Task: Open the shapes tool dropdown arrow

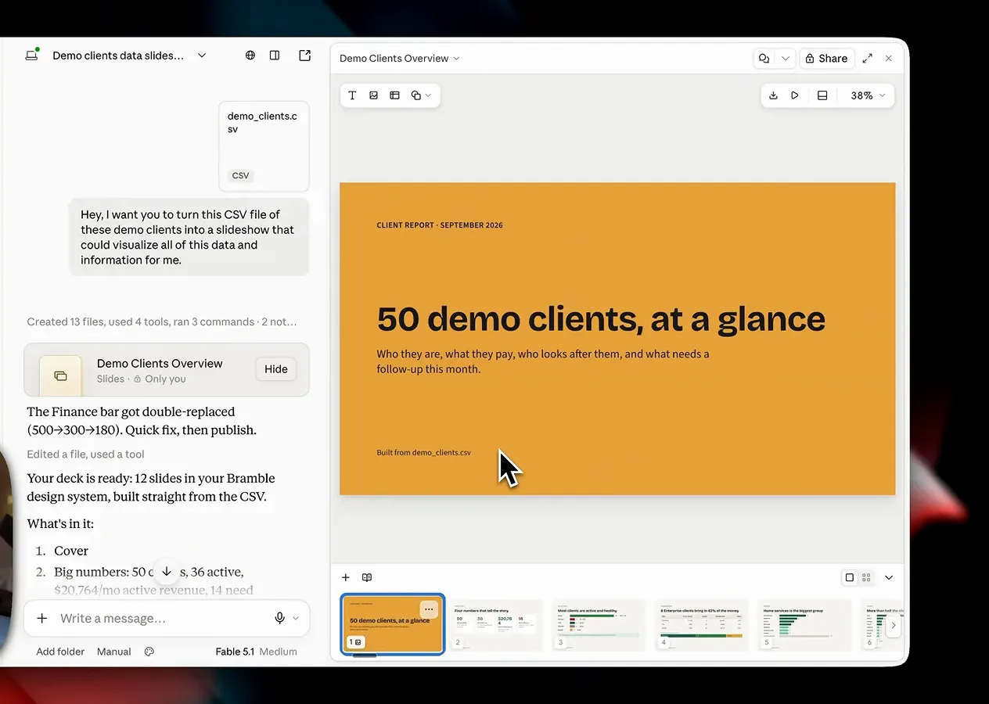Action: click(429, 95)
